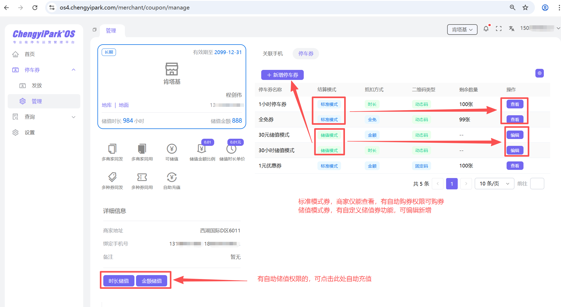Viewport: 561px width, 307px height.
Task: Click the 新增停车券 button
Action: click(282, 75)
